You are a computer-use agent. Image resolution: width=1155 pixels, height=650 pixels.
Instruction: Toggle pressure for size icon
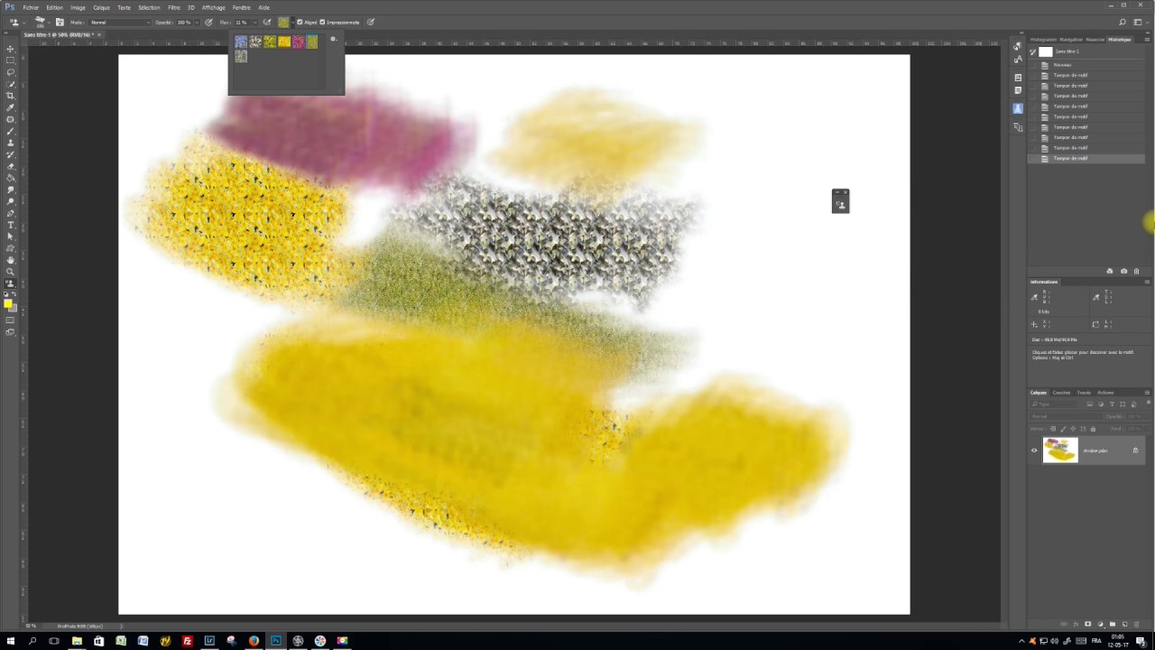[371, 22]
